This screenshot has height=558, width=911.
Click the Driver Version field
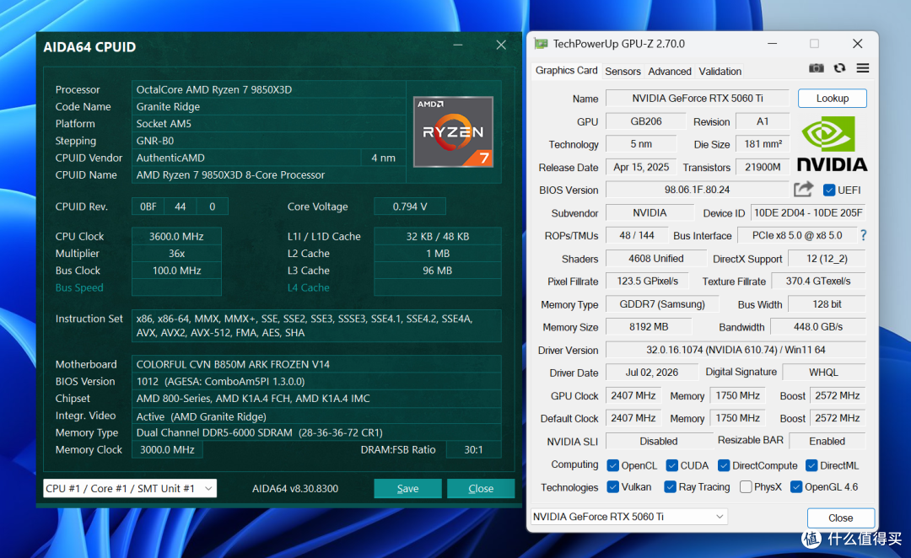[x=736, y=350]
